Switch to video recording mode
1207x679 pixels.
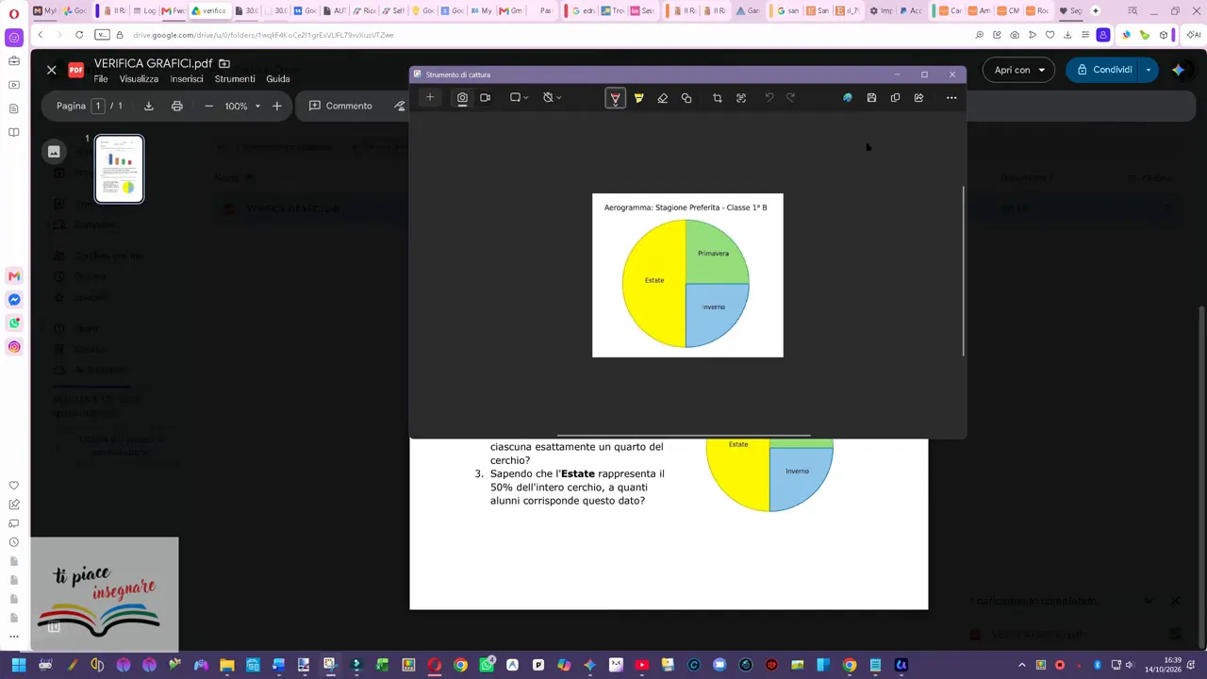tap(485, 98)
